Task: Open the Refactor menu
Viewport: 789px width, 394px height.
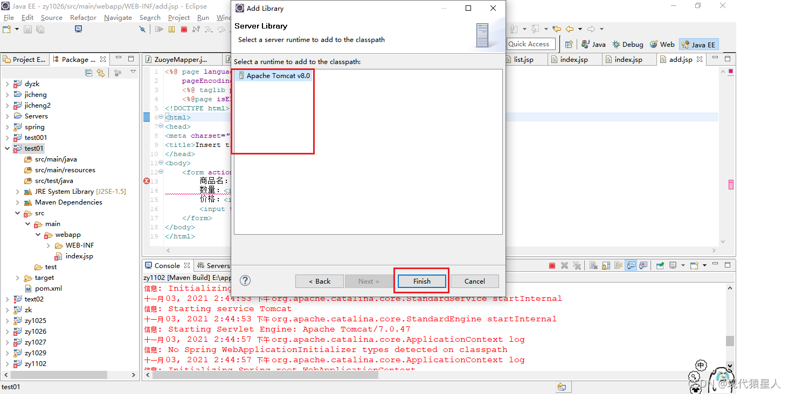Action: [83, 17]
